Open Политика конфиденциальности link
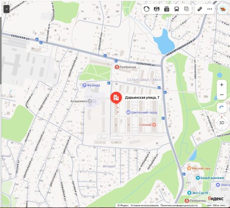Image resolution: width=230 pixels, height=208 pixels. (179, 206)
